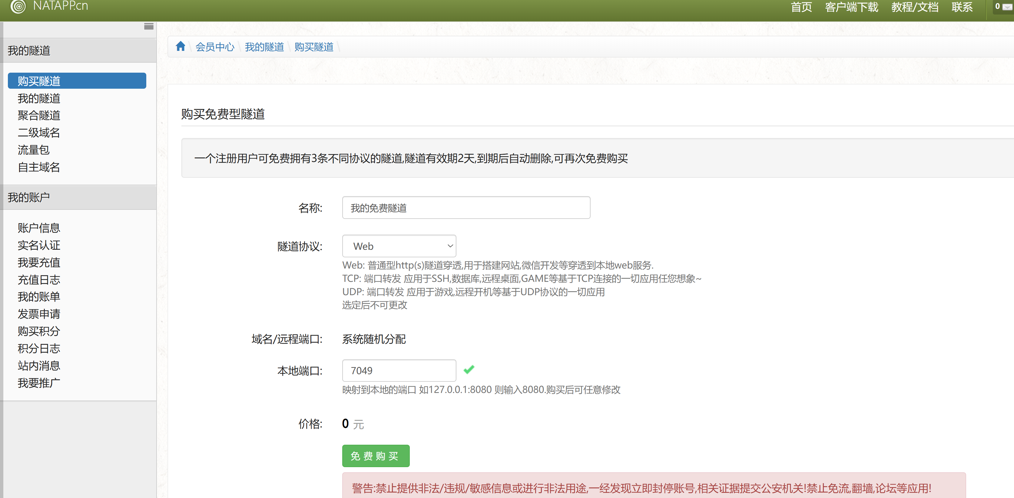Open 购买积分 in sidebar
This screenshot has width=1014, height=498.
click(39, 331)
